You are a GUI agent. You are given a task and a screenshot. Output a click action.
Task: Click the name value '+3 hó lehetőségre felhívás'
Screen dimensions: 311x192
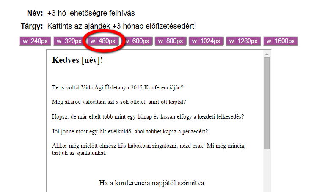coord(91,13)
